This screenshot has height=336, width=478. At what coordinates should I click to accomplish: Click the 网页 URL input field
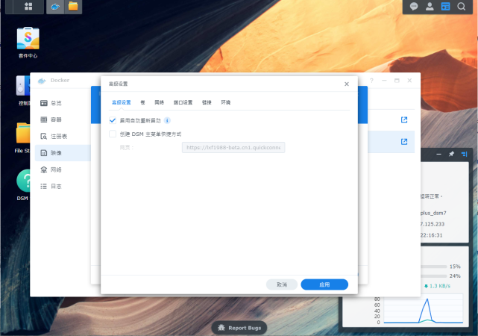233,147
